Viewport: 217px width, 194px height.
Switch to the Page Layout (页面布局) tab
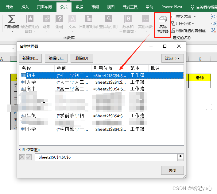[45, 7]
